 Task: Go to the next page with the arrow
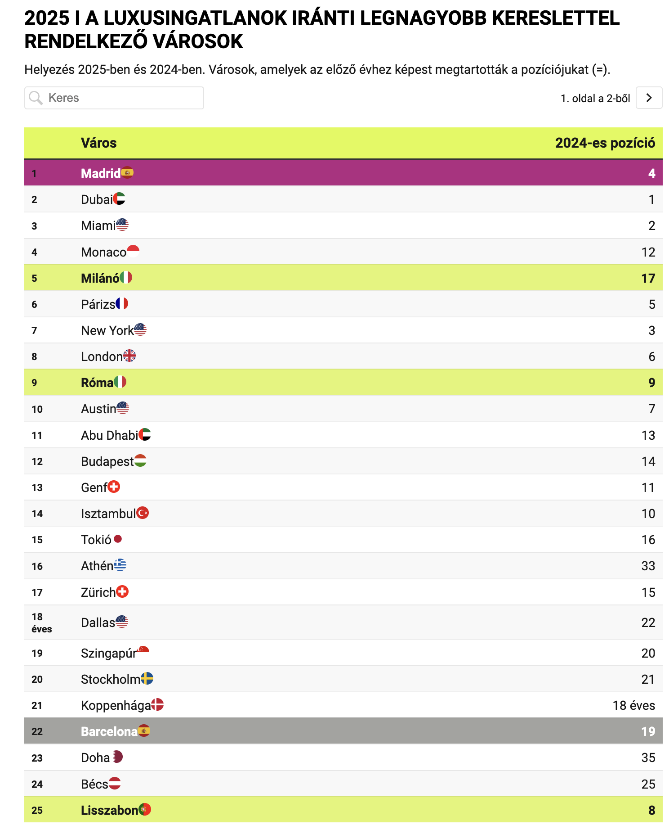[x=649, y=98]
